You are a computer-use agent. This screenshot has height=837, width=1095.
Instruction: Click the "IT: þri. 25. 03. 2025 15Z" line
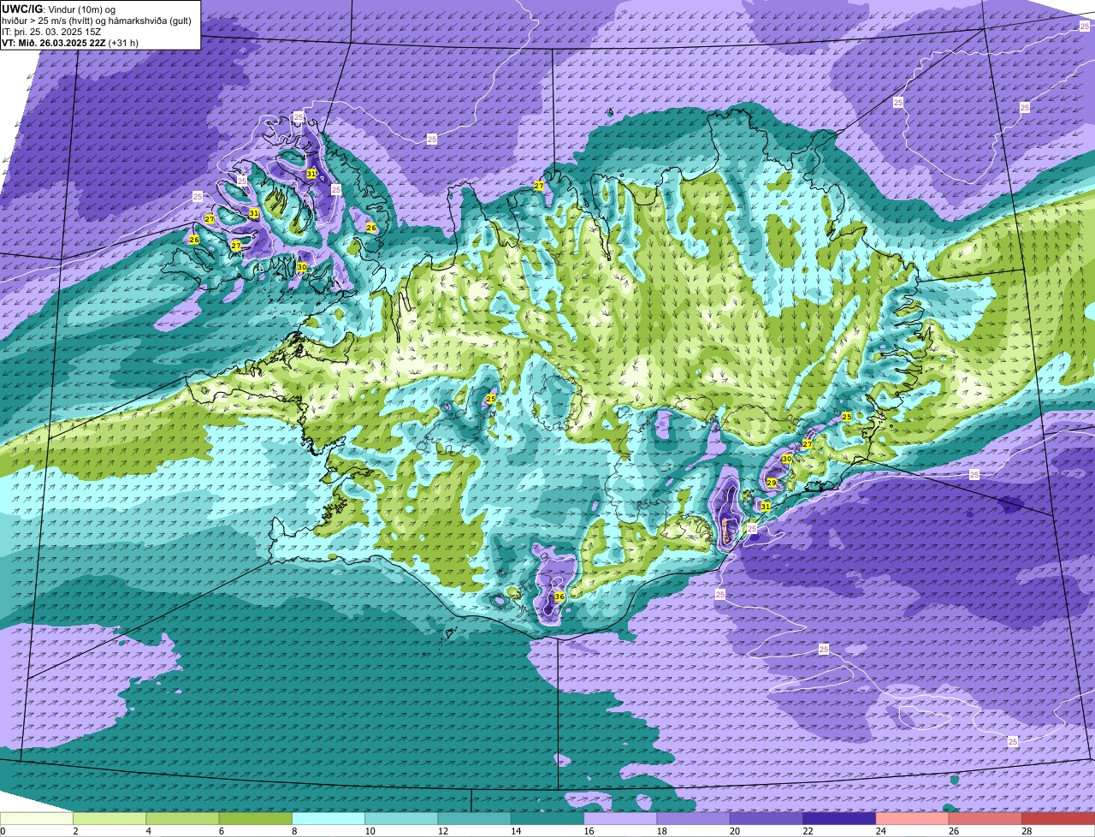(x=51, y=31)
